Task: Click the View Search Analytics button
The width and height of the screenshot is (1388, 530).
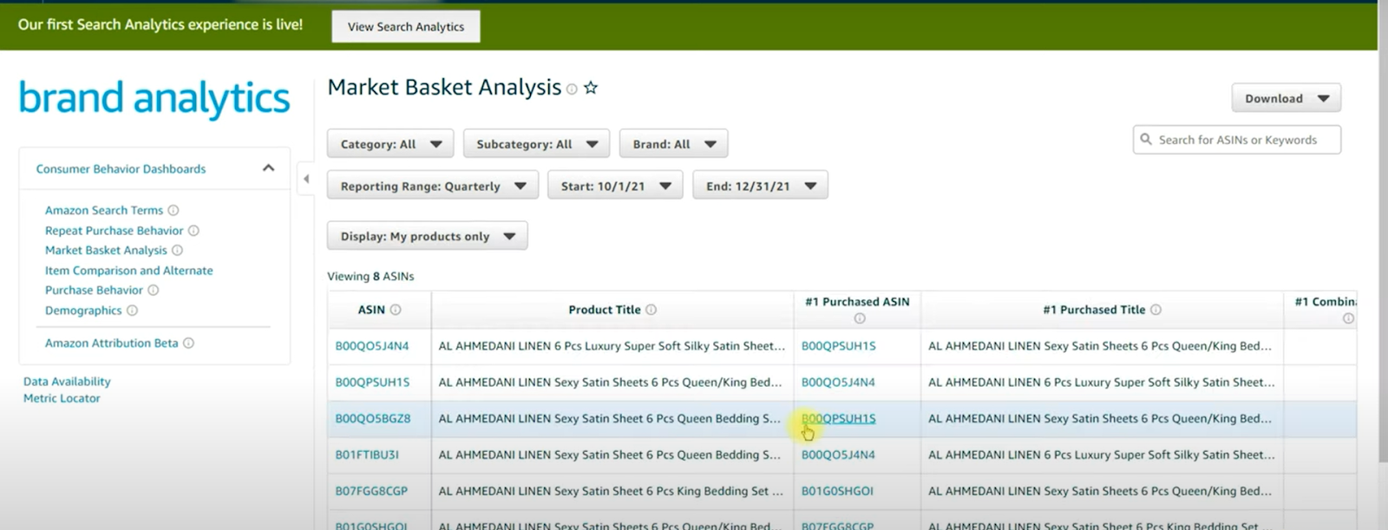Action: (x=405, y=27)
